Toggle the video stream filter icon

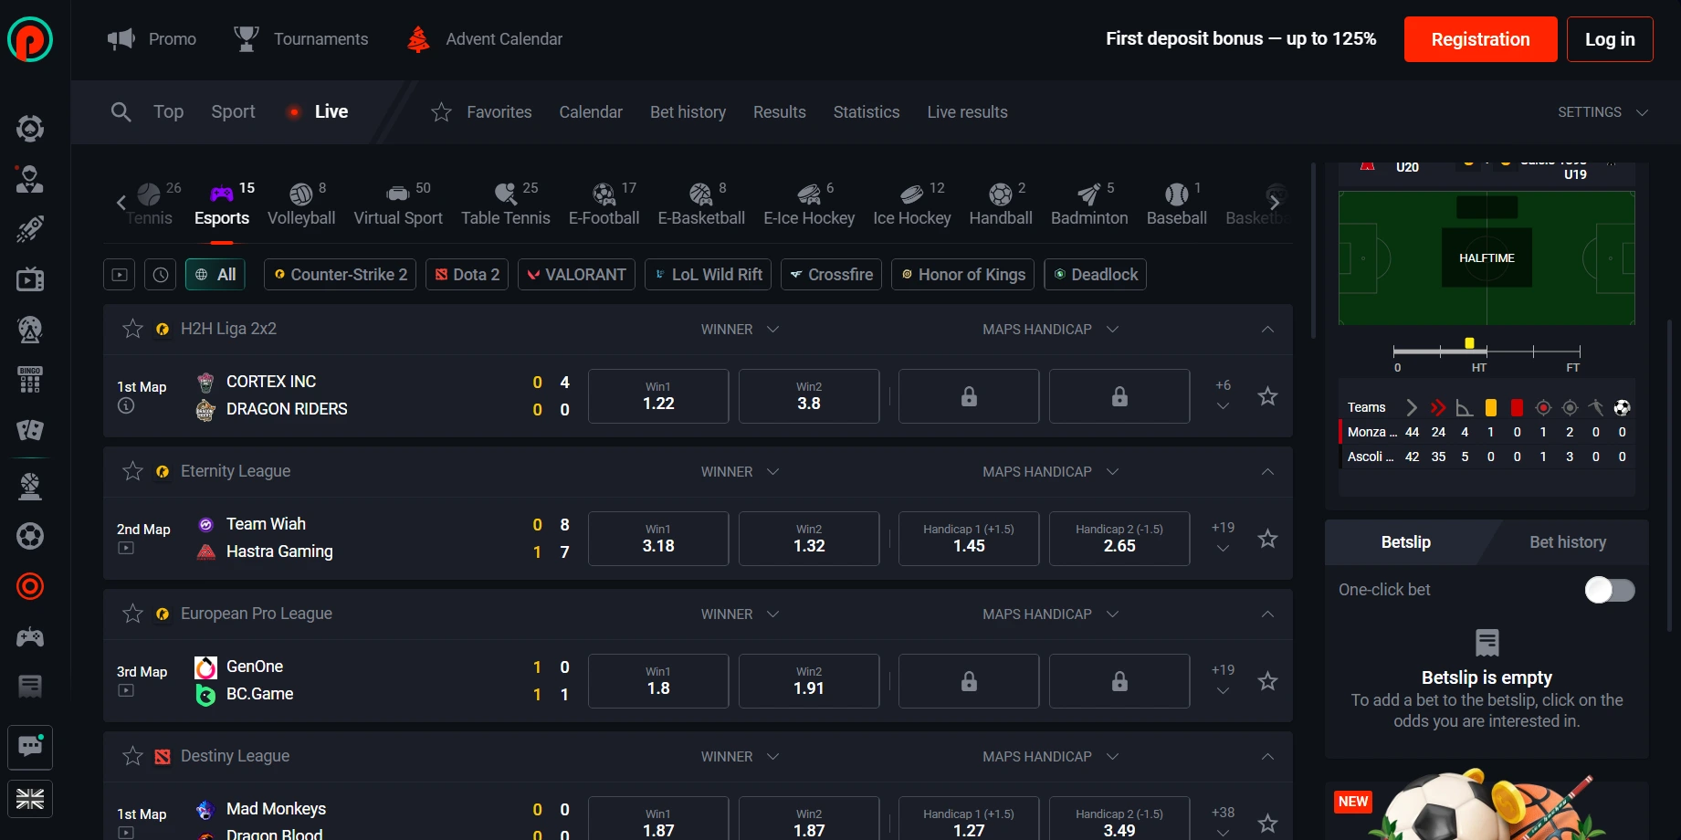[120, 274]
